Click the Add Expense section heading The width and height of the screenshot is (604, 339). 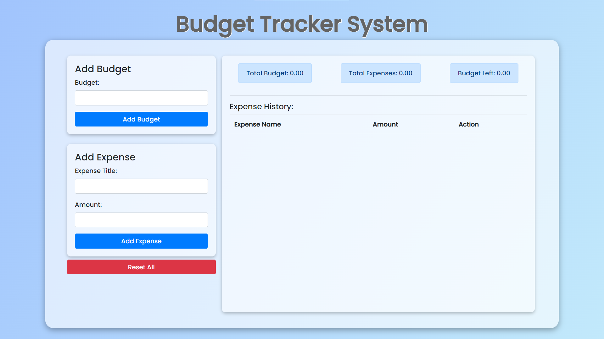105,157
